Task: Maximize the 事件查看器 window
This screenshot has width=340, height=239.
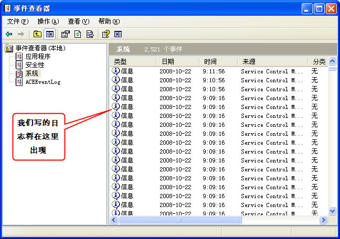Action: (319, 9)
